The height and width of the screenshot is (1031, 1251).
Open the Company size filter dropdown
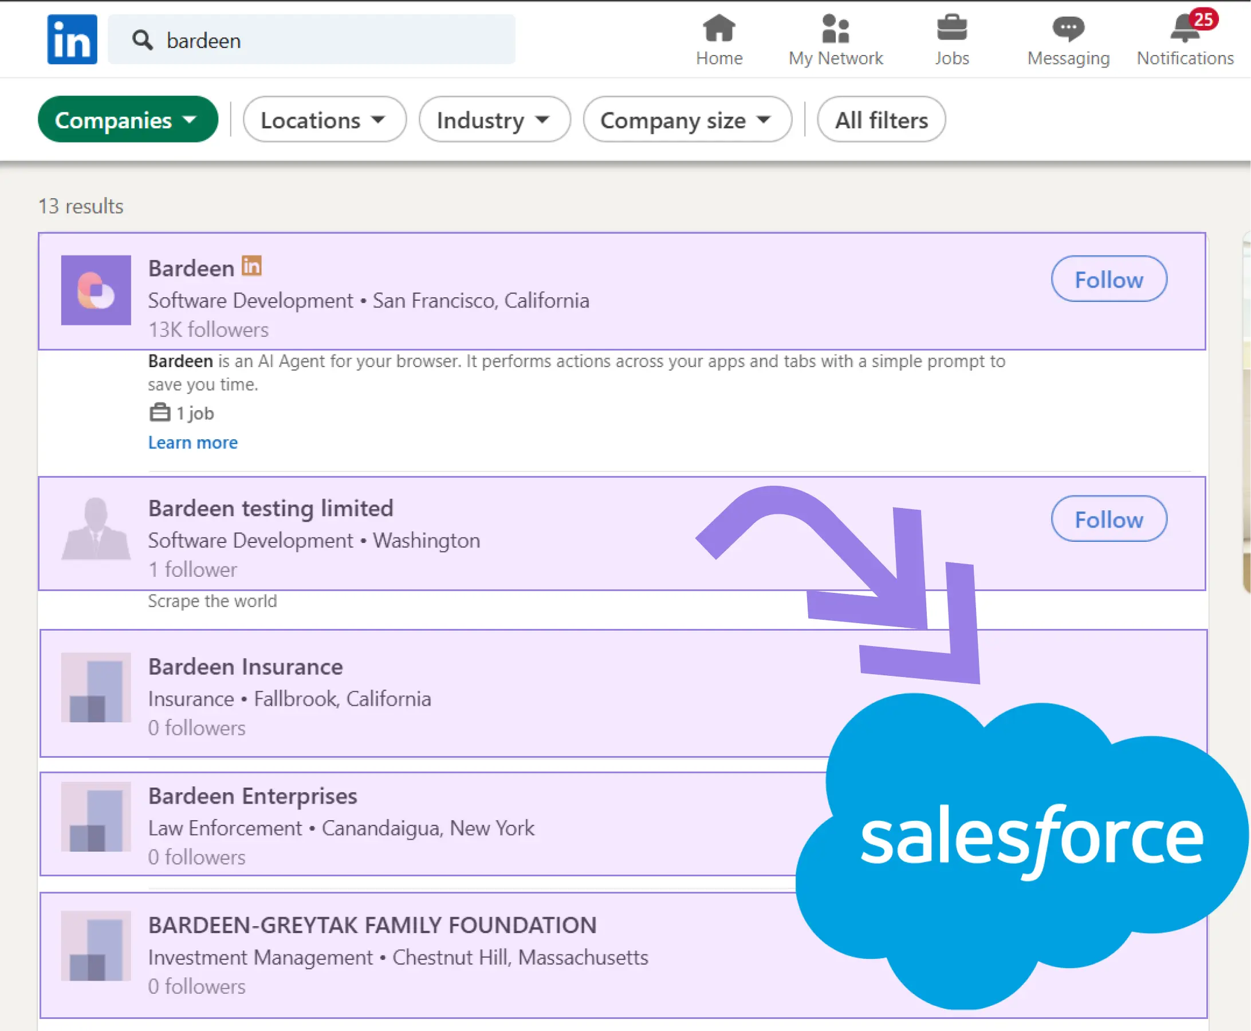coord(687,119)
